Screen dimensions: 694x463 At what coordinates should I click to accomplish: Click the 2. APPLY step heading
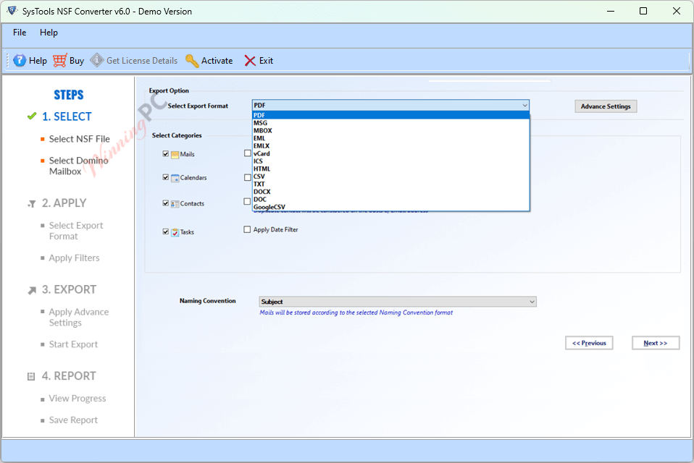64,203
